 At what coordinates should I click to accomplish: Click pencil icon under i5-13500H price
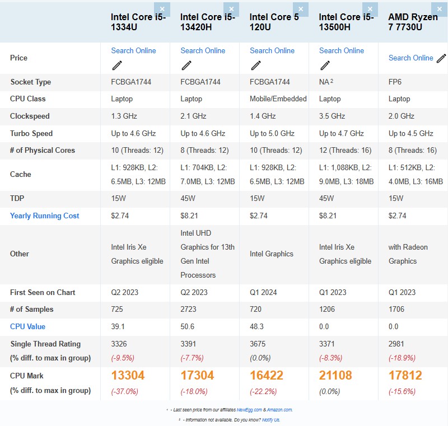325,65
